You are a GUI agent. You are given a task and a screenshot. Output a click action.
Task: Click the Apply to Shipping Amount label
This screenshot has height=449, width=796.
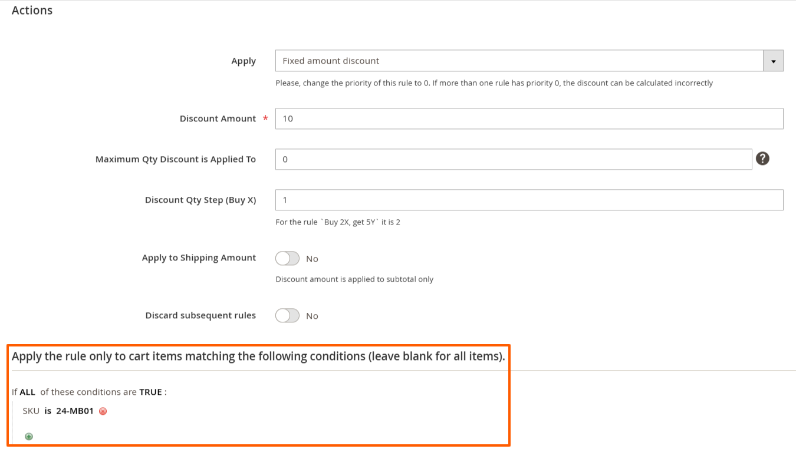[x=199, y=257]
